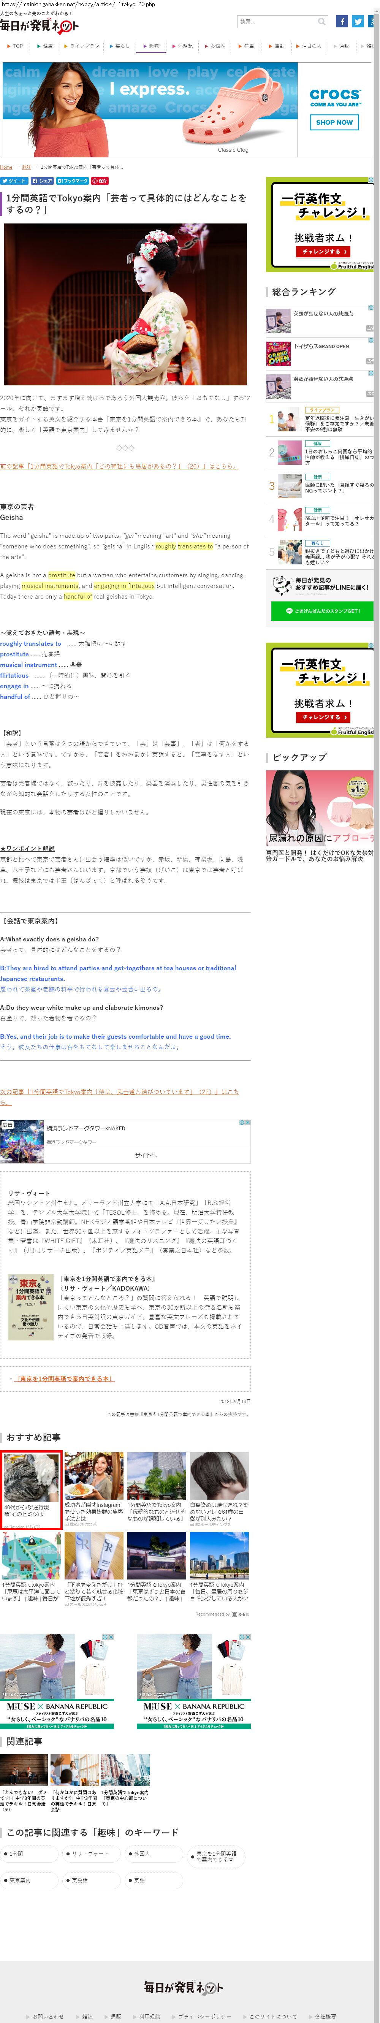Screen dimensions: 380x2023
Task: Click the search magnifier icon
Action: pyautogui.click(x=322, y=21)
